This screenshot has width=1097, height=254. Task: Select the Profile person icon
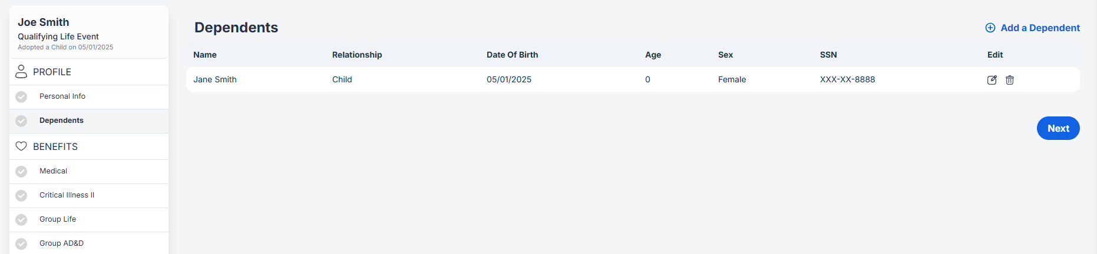[x=21, y=72]
